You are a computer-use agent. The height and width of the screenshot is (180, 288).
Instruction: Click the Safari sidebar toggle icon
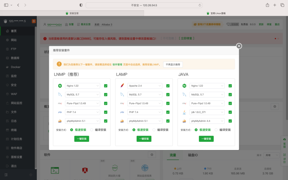[x=6, y=5]
